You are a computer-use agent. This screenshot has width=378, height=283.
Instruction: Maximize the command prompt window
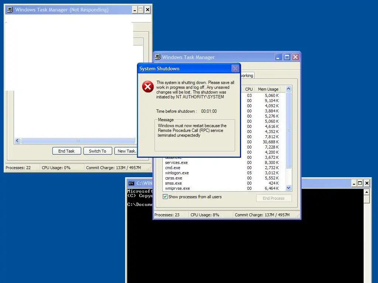coord(360,184)
